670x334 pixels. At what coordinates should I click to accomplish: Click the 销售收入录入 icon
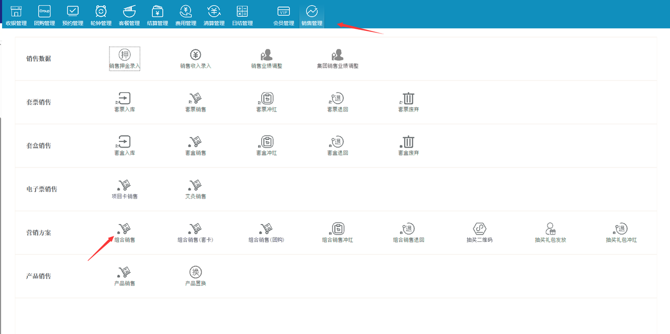(x=195, y=55)
